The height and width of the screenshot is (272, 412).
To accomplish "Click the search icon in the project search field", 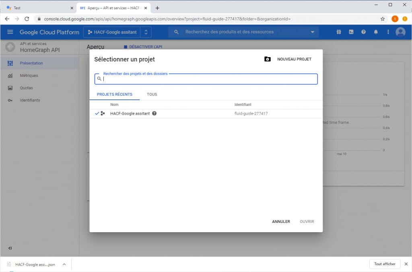I will tap(99, 78).
